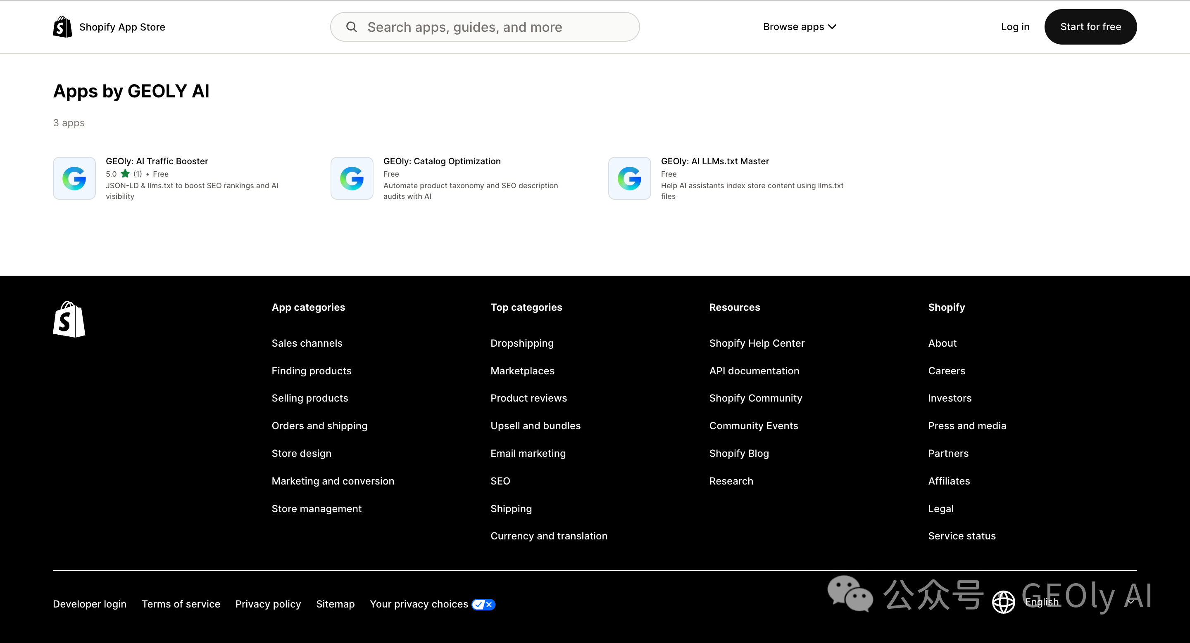The width and height of the screenshot is (1190, 643).
Task: Open the Legal link
Action: (941, 509)
